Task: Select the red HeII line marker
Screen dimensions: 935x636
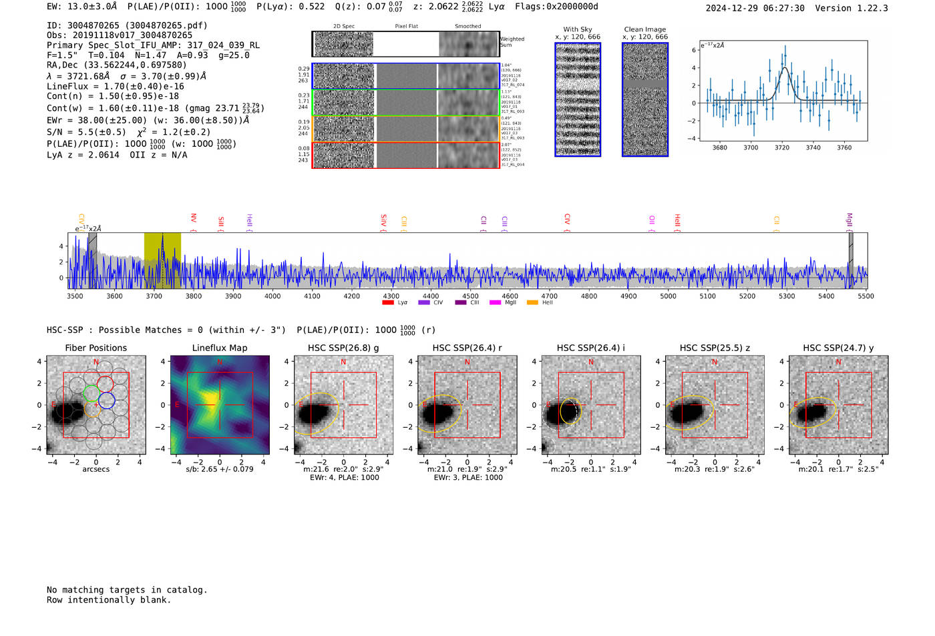Action: coord(677,222)
